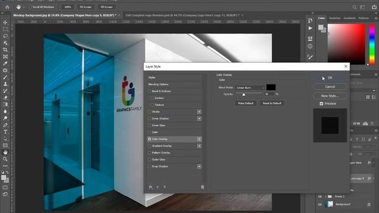The image size is (379, 213).
Task: Delete the selected effect with trash icon
Action: click(203, 187)
